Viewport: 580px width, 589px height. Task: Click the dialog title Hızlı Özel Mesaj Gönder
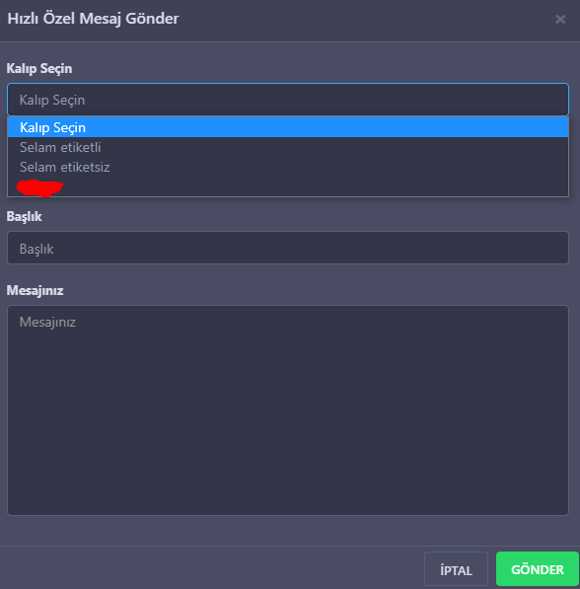tap(93, 19)
